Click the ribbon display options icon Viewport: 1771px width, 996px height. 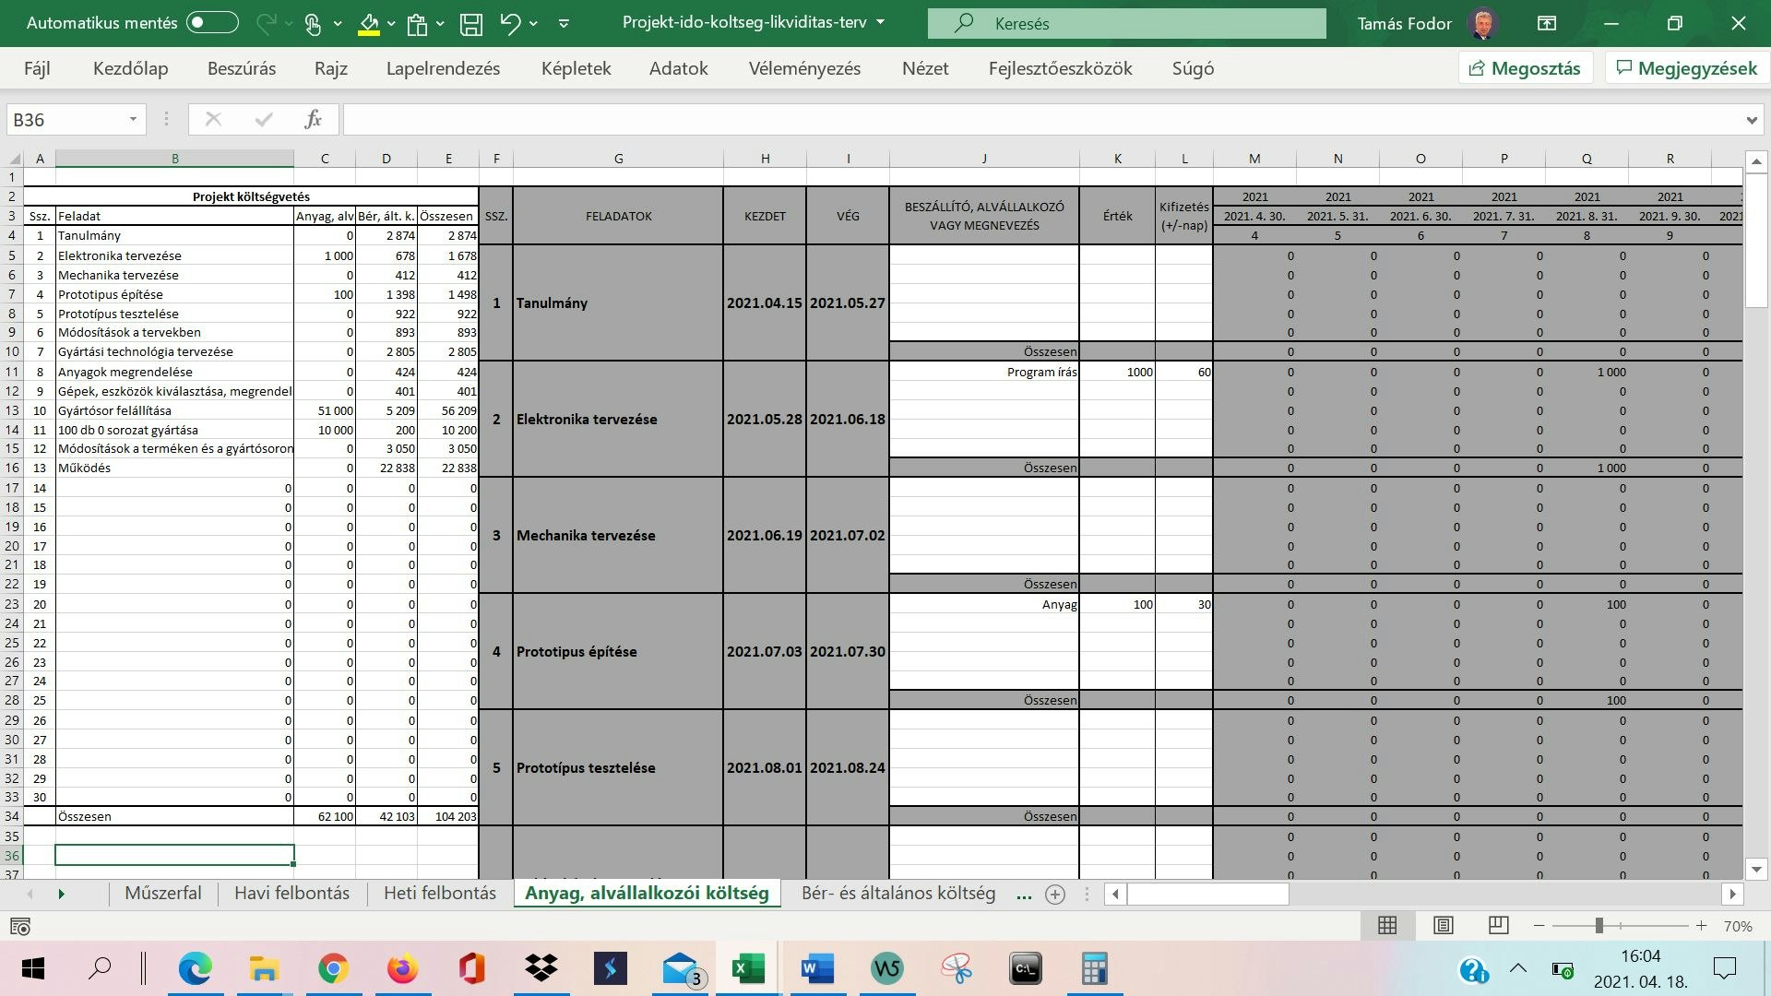click(x=1547, y=23)
